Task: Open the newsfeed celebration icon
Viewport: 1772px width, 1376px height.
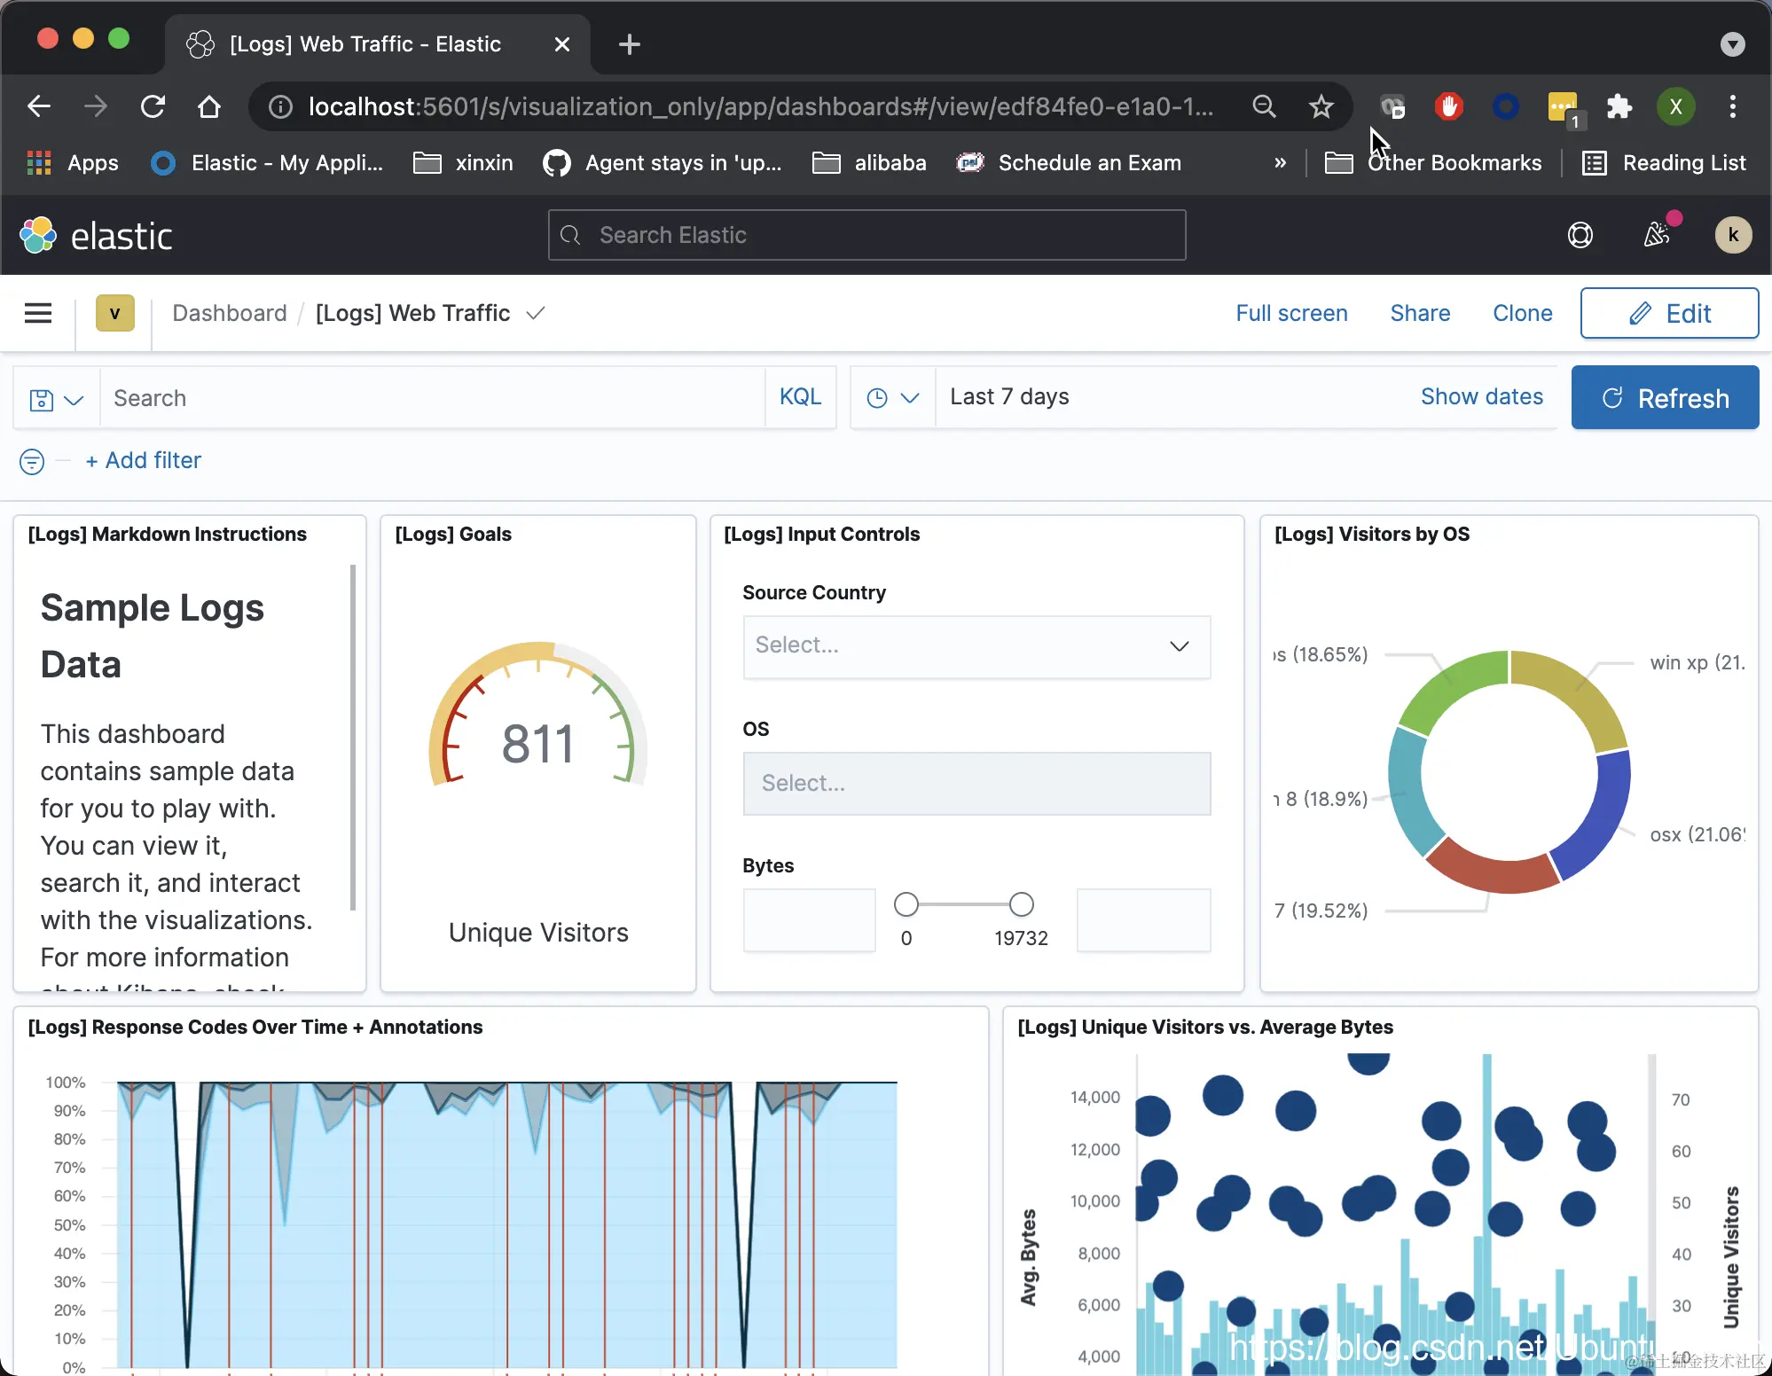Action: coord(1657,234)
